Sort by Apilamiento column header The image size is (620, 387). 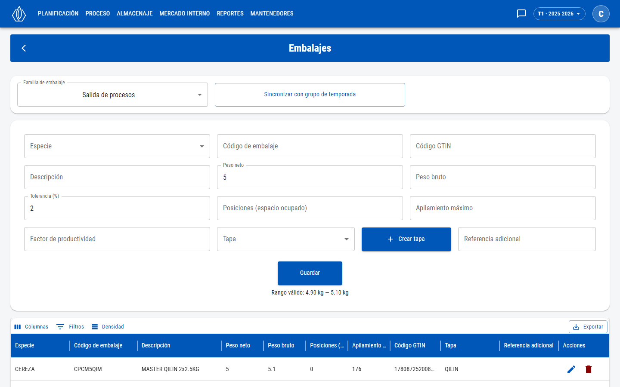[369, 346]
